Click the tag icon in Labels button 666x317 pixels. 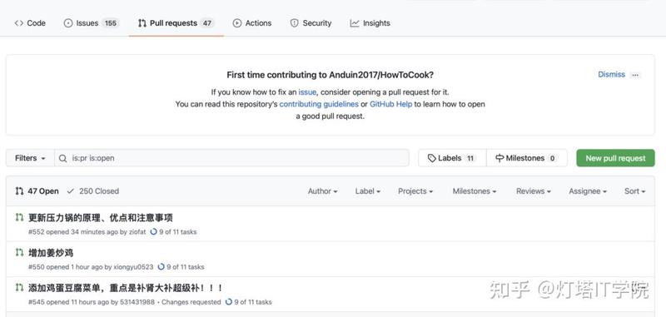[431, 158]
